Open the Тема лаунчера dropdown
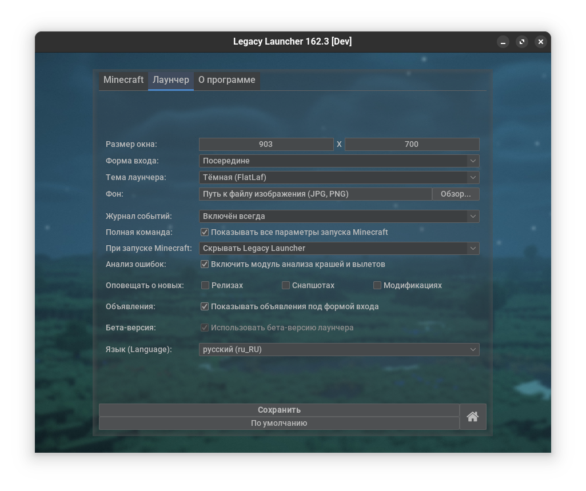 pyautogui.click(x=339, y=178)
